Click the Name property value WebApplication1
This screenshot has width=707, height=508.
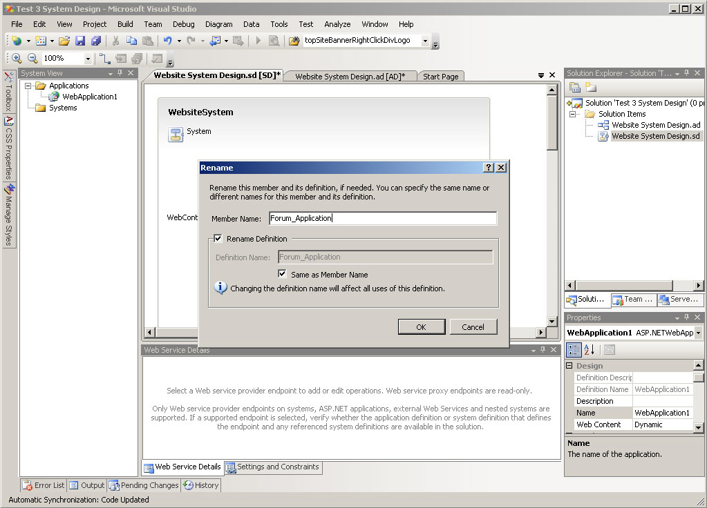[662, 413]
